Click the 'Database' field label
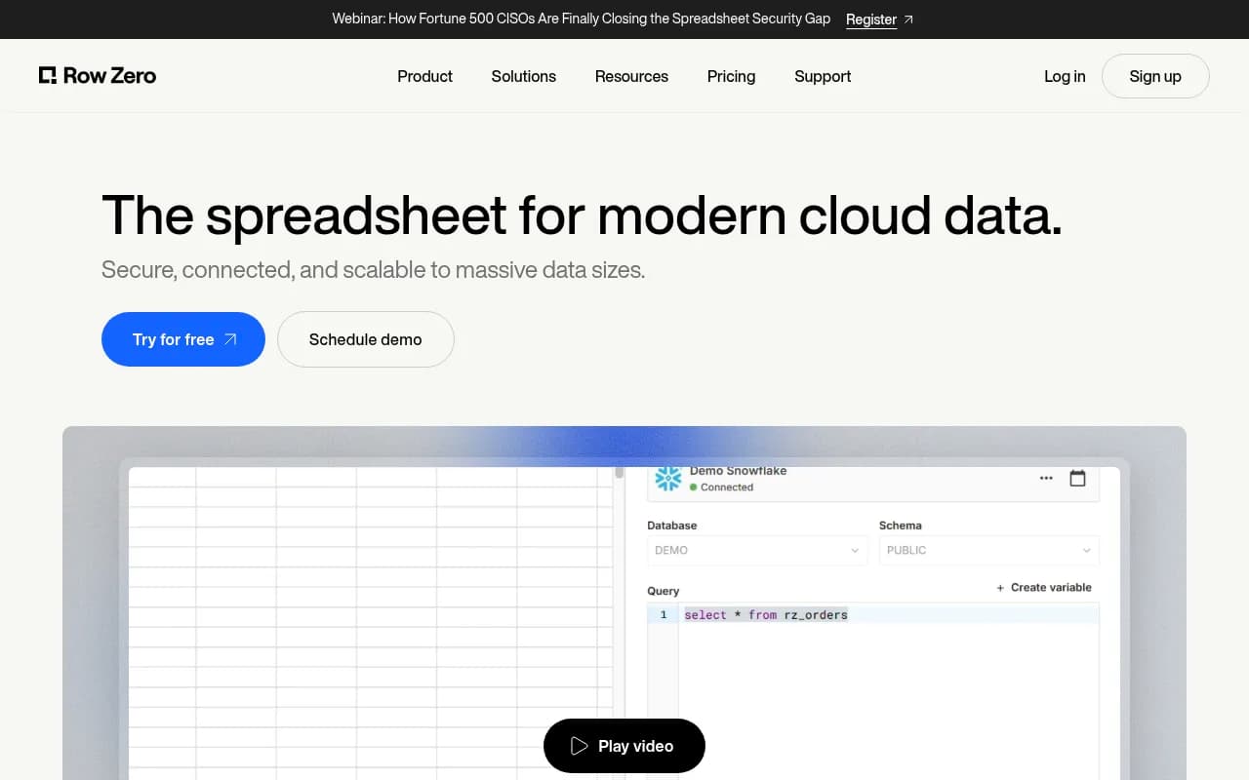This screenshot has width=1249, height=780. [x=672, y=526]
